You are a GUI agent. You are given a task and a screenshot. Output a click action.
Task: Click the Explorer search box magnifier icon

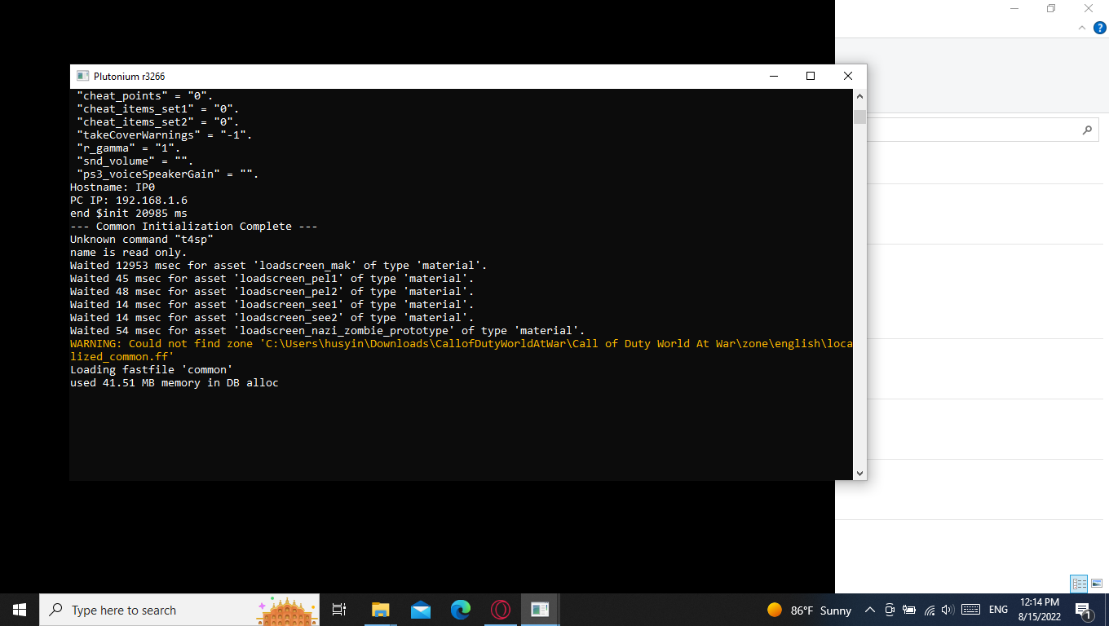coord(1087,130)
